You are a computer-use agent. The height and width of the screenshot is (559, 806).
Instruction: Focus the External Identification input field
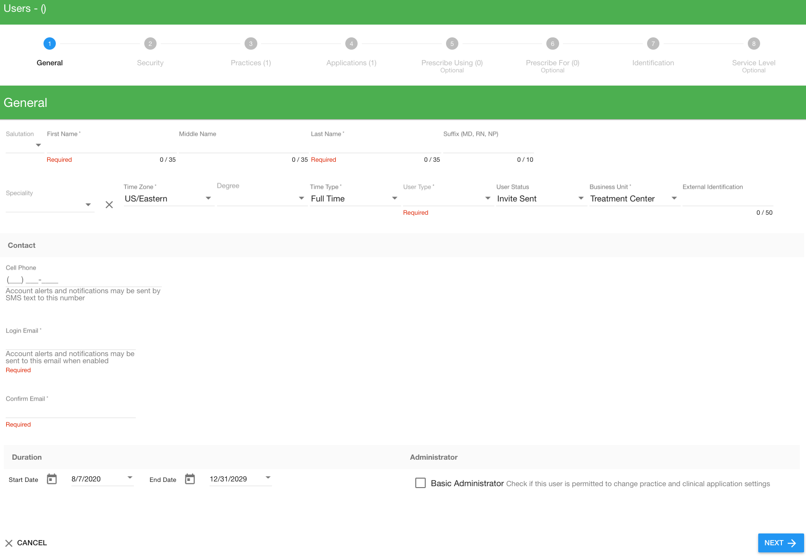[728, 199]
